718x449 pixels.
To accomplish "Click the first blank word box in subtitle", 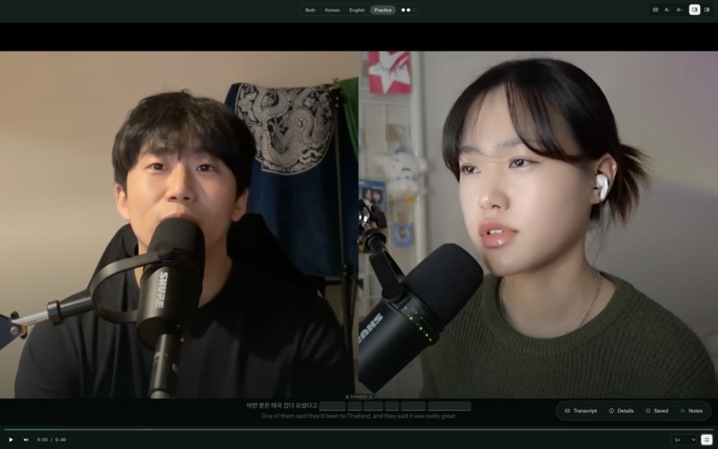I will click(332, 405).
